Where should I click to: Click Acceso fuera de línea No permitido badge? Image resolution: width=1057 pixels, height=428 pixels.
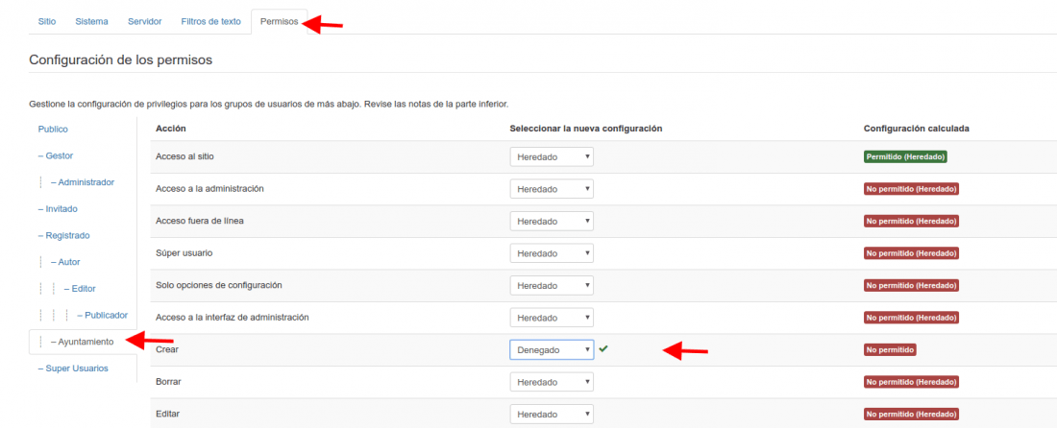coord(911,222)
